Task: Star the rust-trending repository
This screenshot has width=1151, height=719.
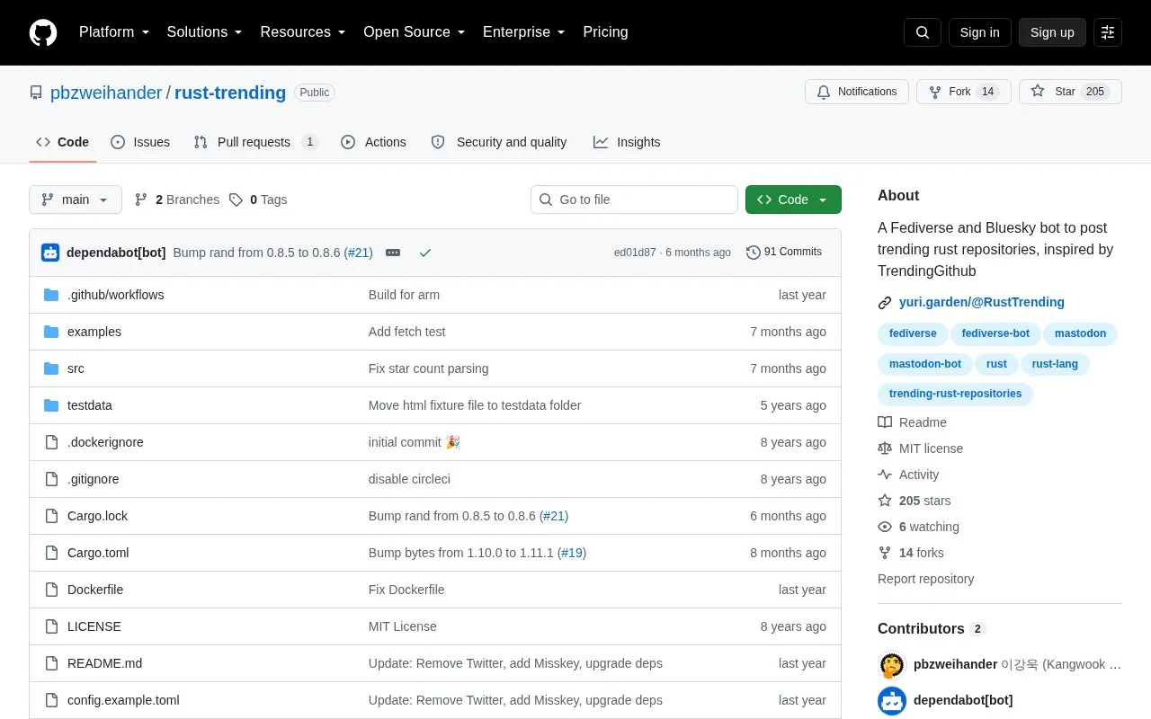Action: (1070, 92)
